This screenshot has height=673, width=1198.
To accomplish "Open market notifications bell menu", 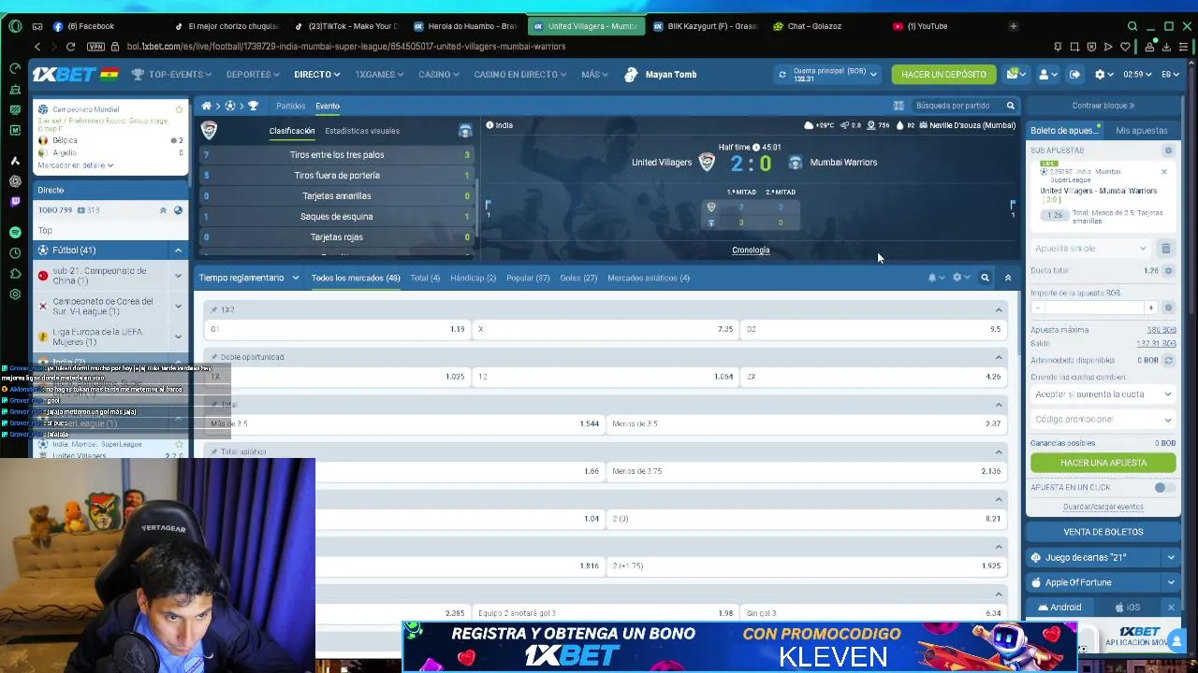I will click(x=935, y=278).
